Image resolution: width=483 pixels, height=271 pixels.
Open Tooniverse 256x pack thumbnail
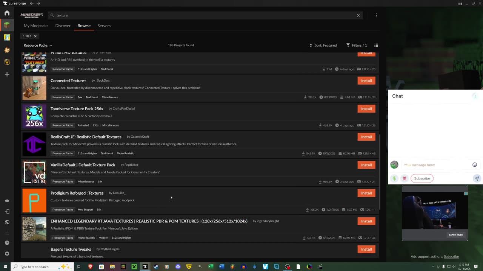34,116
